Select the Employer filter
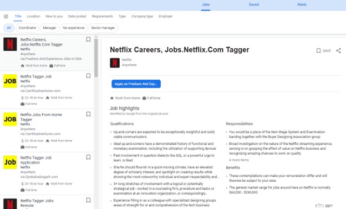346x209 pixels. click(165, 16)
